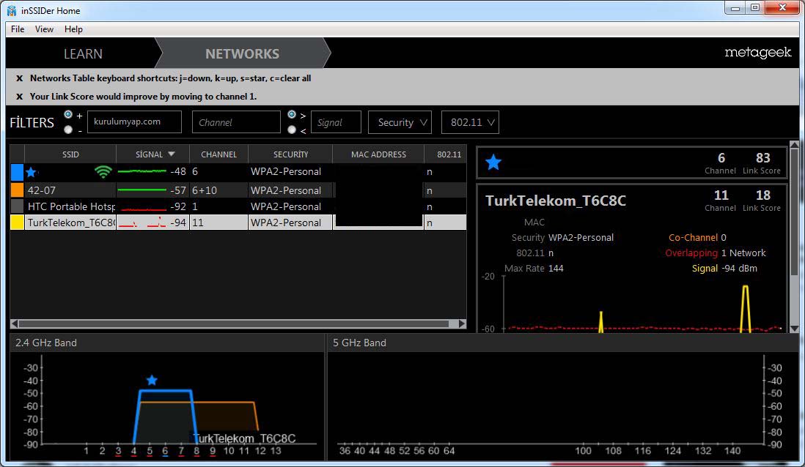Image resolution: width=805 pixels, height=467 pixels.
Task: Click the right arrow of table scrollbar
Action: coord(462,324)
